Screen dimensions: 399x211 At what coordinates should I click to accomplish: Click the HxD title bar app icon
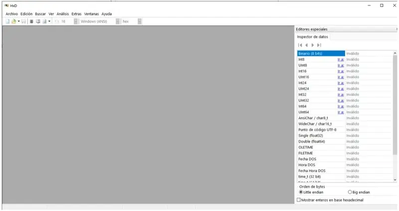pos(6,5)
